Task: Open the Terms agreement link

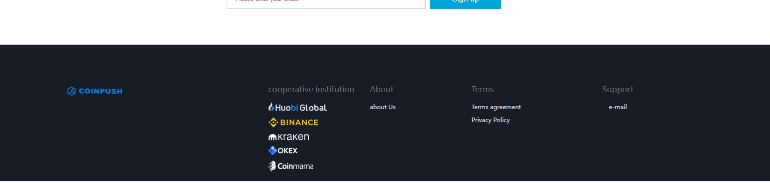Action: (x=496, y=107)
